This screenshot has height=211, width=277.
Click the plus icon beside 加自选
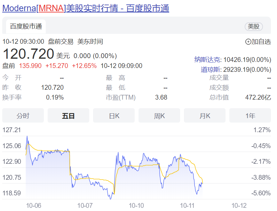pos(248,41)
